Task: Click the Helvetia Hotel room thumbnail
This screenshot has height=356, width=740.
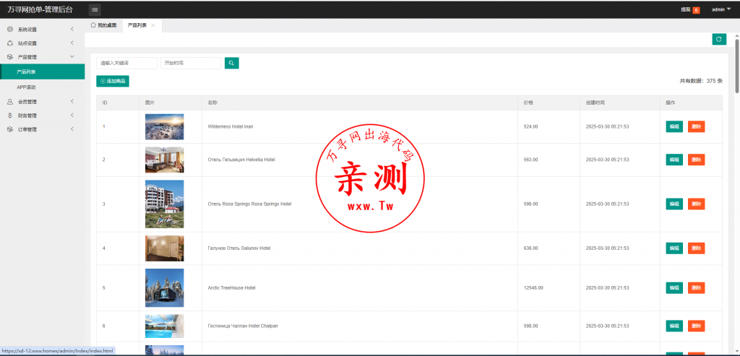Action: 165,160
